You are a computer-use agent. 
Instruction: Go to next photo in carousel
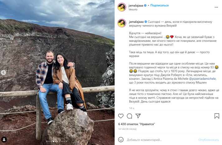[110, 73]
